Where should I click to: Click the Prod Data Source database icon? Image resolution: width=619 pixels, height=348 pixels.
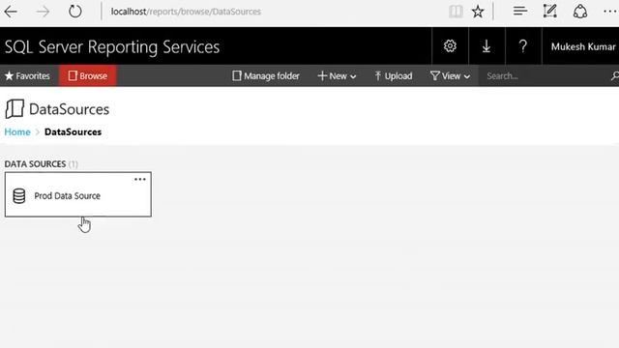tap(19, 195)
